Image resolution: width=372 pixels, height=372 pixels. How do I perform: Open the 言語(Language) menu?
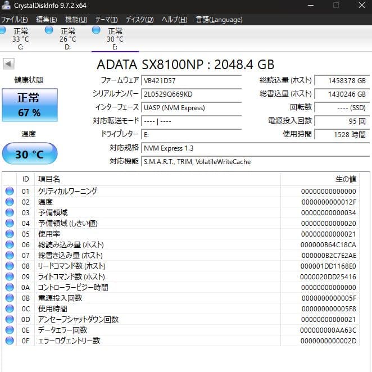click(x=219, y=20)
